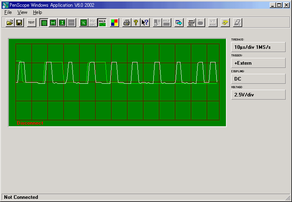The image size is (292, 202).
Task: Click the TEXT toolbar button
Action: [31, 23]
